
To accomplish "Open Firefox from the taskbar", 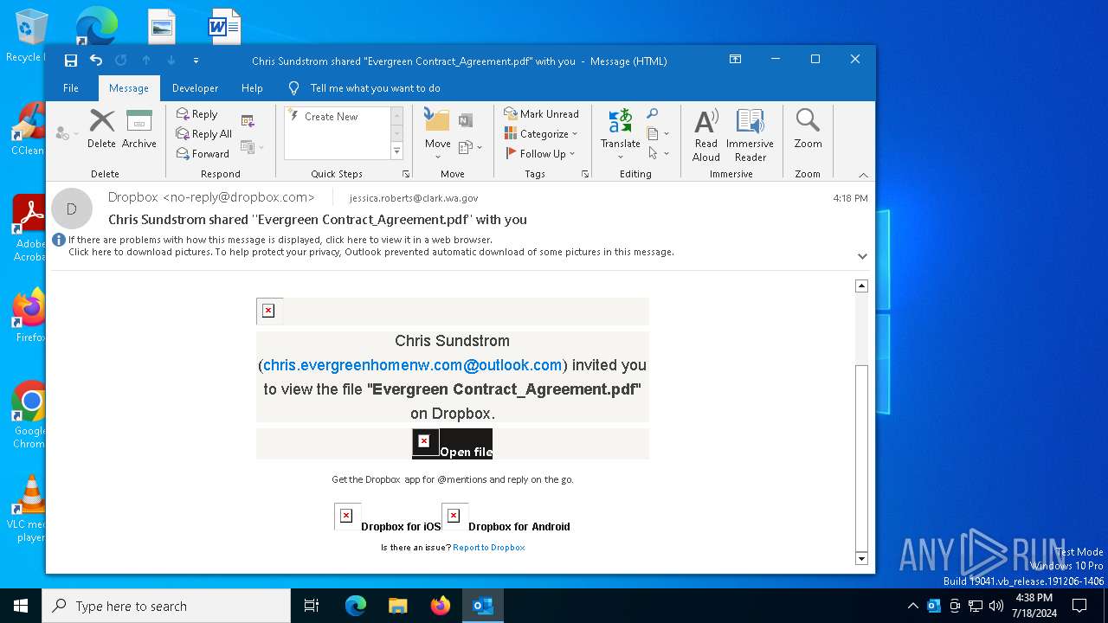I will (441, 606).
